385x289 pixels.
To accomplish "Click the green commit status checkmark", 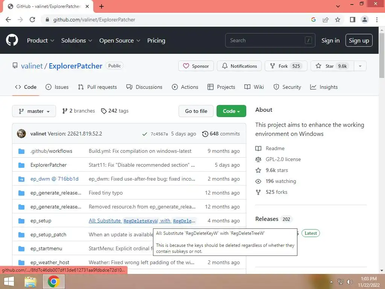I will (145, 134).
